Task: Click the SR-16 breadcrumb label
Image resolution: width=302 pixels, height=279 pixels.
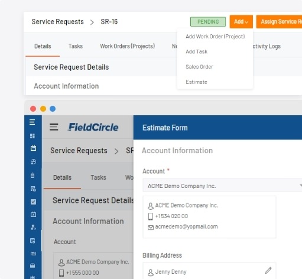Action: [x=109, y=22]
